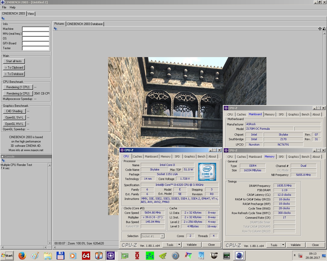
Task: Click the Pictures panel vertical scrollbar up arrow
Action: (324, 33)
